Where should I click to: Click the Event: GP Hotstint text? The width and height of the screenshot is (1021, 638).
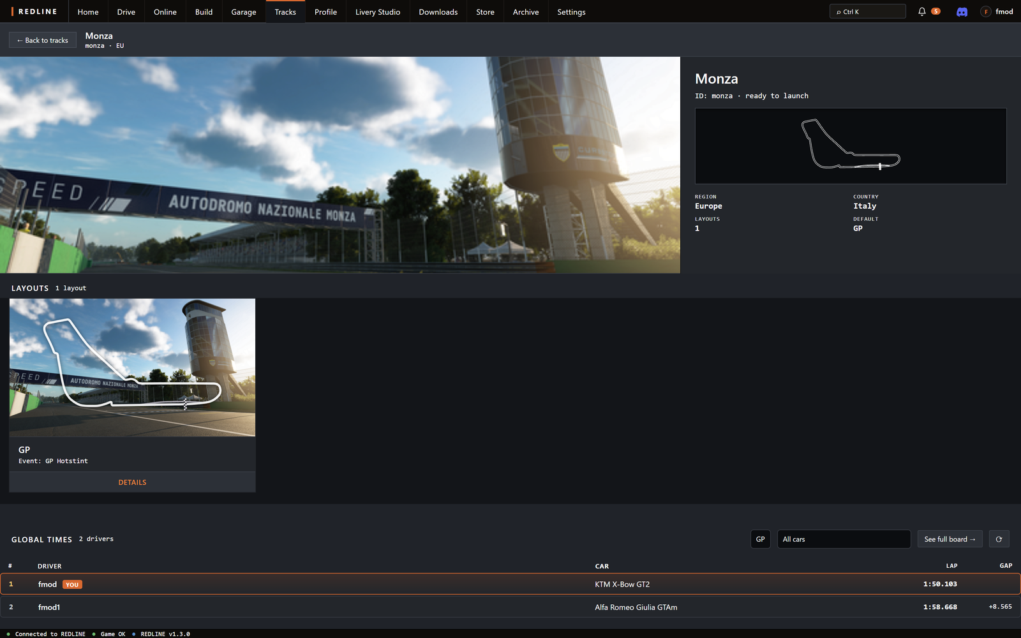pyautogui.click(x=53, y=461)
